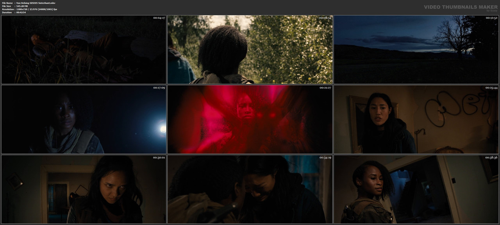The height and width of the screenshot is (225, 500).
Task: Select the red-lit face thumbnail at 00:21:27
Action: (x=250, y=119)
